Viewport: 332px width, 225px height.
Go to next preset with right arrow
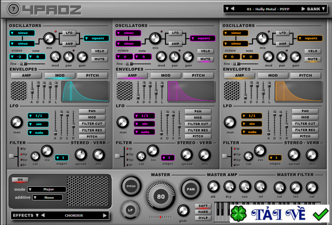pyautogui.click(x=303, y=9)
